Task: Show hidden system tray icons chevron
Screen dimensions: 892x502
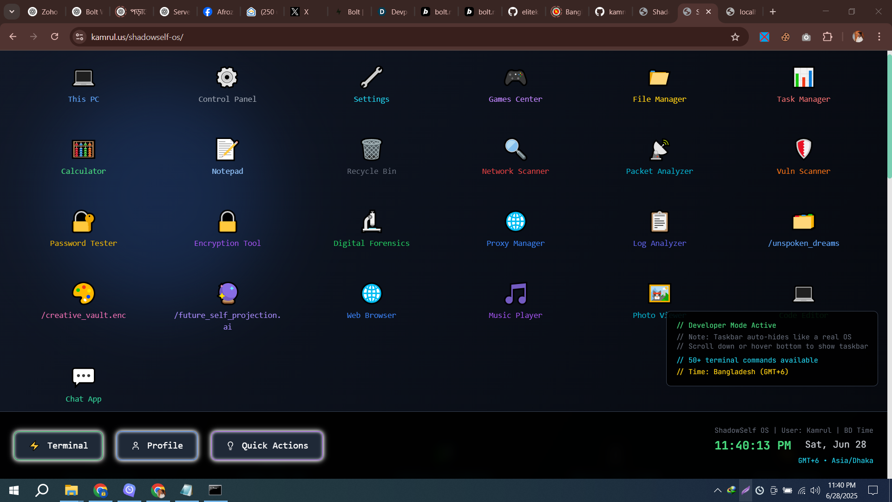Action: coord(717,490)
